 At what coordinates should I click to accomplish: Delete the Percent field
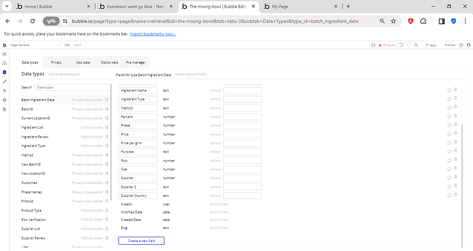click(455, 116)
